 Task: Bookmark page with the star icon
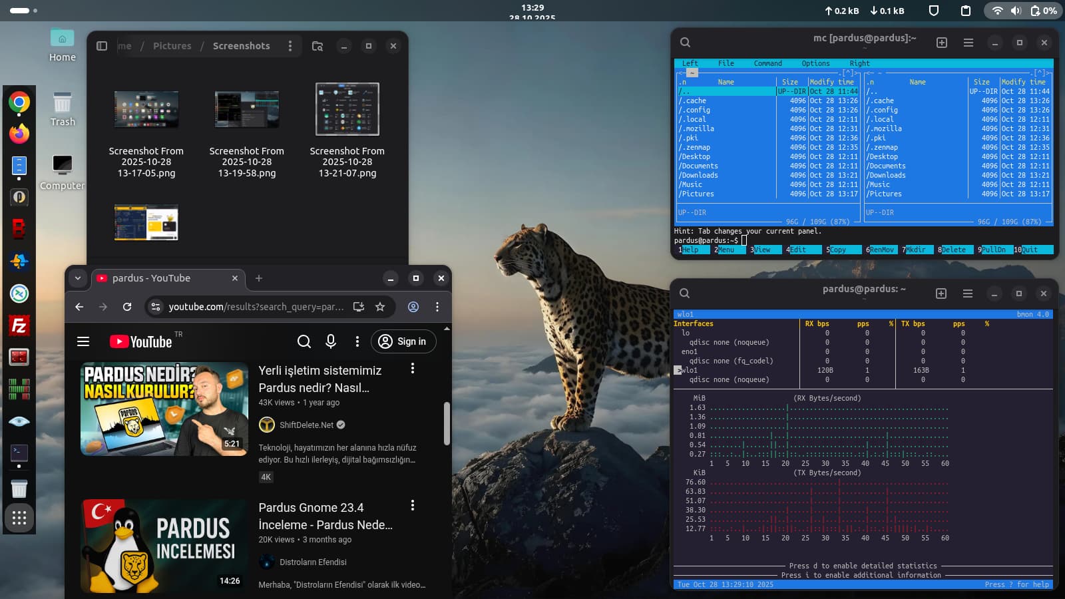click(x=380, y=307)
